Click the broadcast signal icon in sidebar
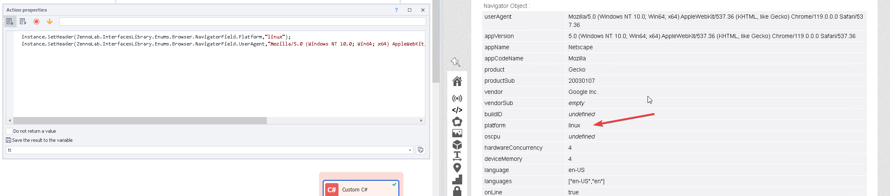890x196 pixels. click(457, 98)
